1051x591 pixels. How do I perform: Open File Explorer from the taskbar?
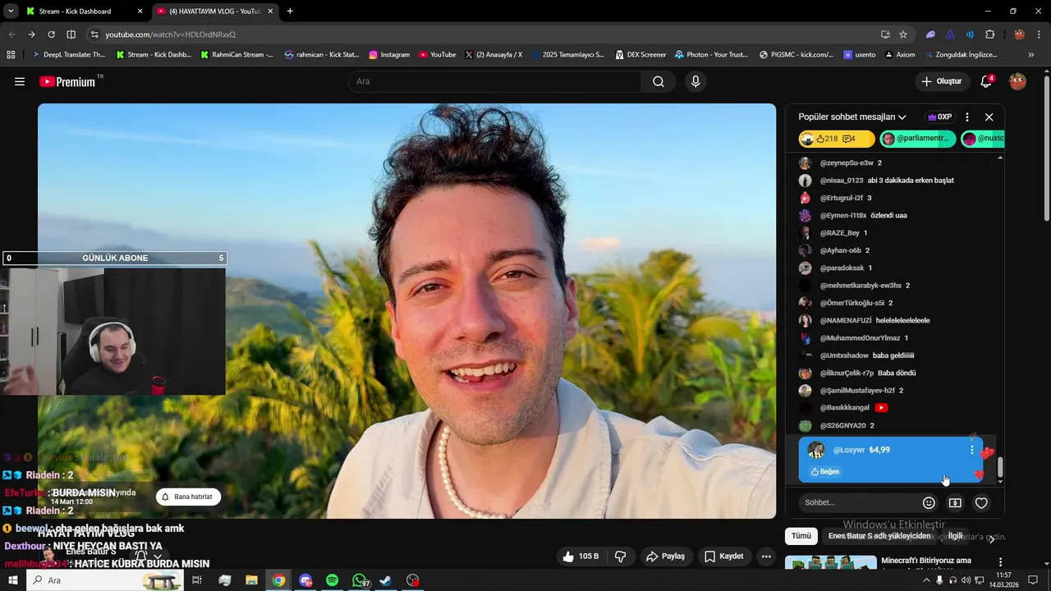click(x=251, y=580)
